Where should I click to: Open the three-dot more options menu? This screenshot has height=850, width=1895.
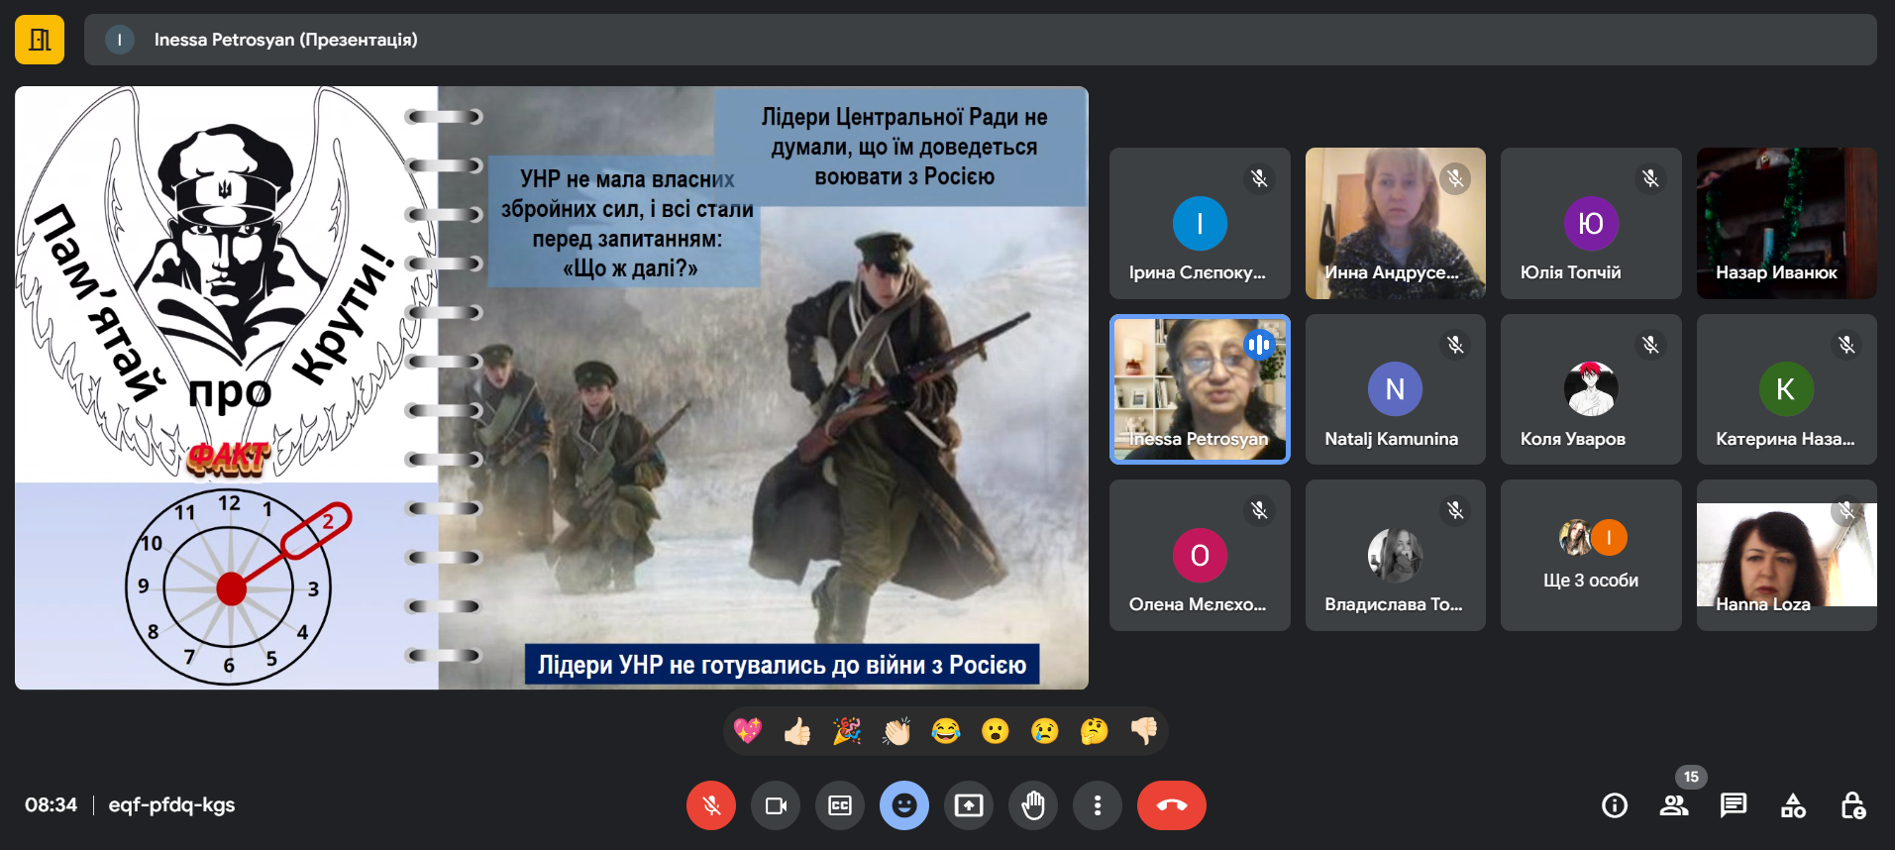(1097, 805)
